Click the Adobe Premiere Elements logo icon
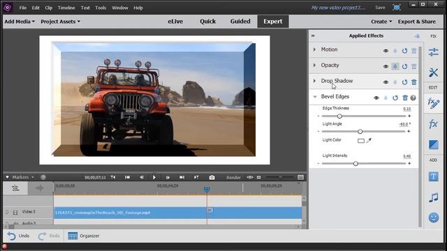 pos(8,8)
